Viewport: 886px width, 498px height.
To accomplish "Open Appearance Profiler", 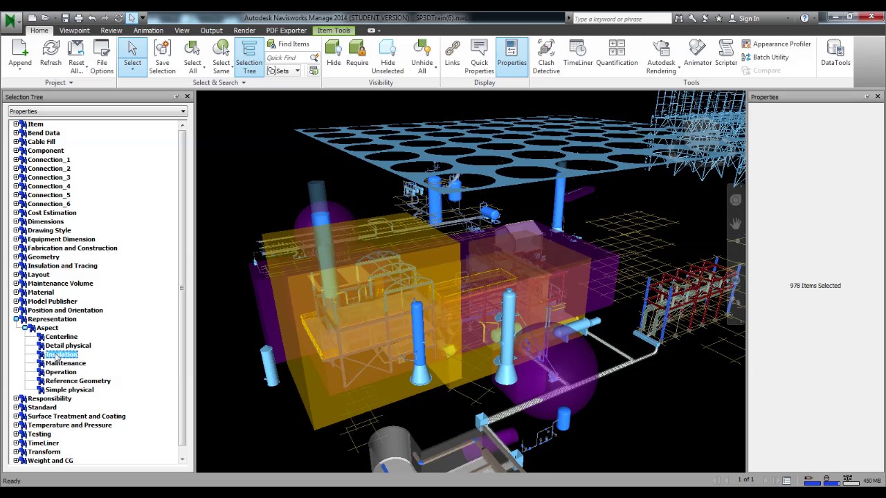I will [776, 44].
